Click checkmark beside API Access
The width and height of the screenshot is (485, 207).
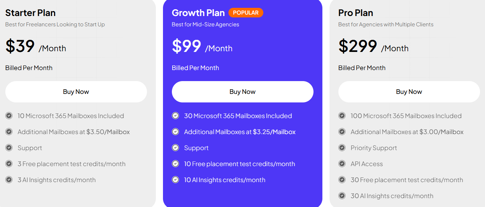tap(342, 164)
